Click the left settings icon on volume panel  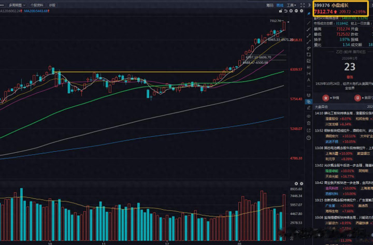point(296,183)
